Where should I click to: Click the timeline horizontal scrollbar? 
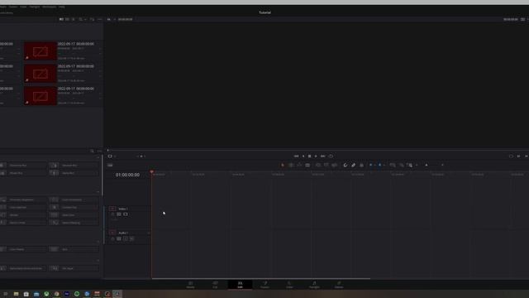[261, 278]
